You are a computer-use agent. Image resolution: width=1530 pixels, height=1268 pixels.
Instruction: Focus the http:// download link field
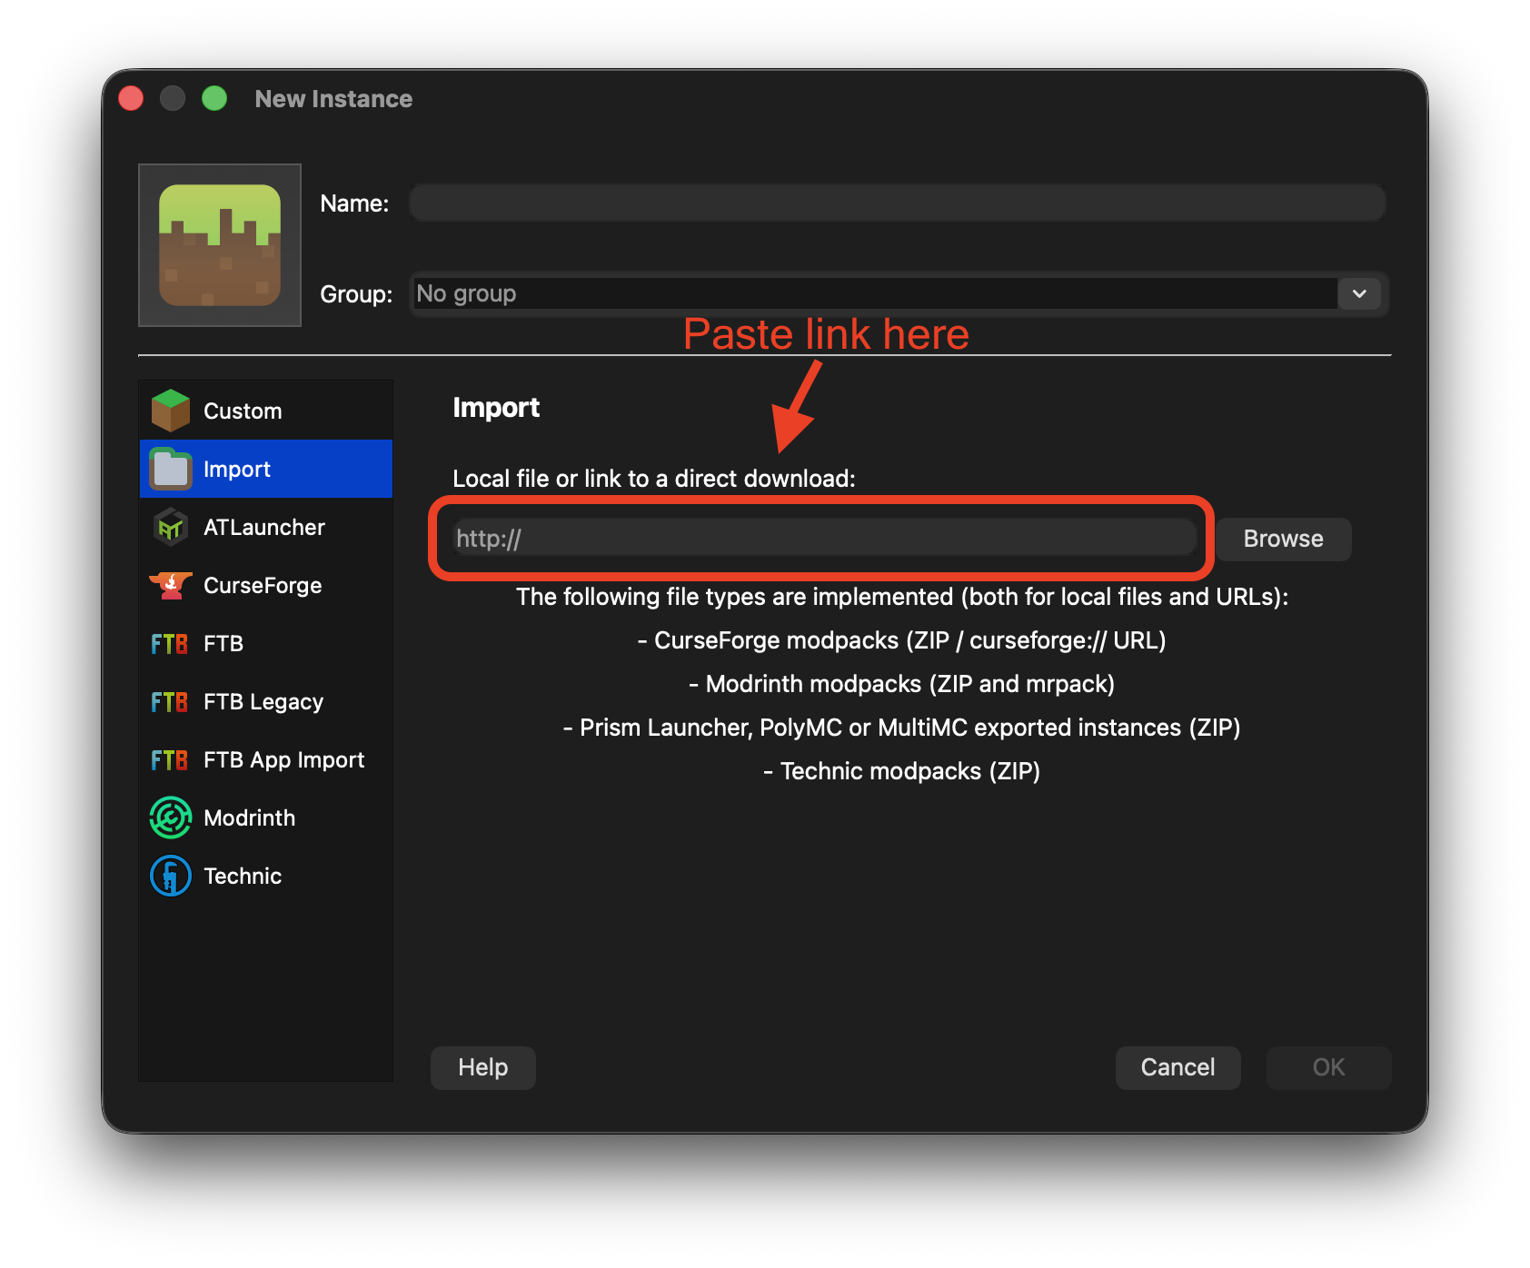(x=822, y=539)
